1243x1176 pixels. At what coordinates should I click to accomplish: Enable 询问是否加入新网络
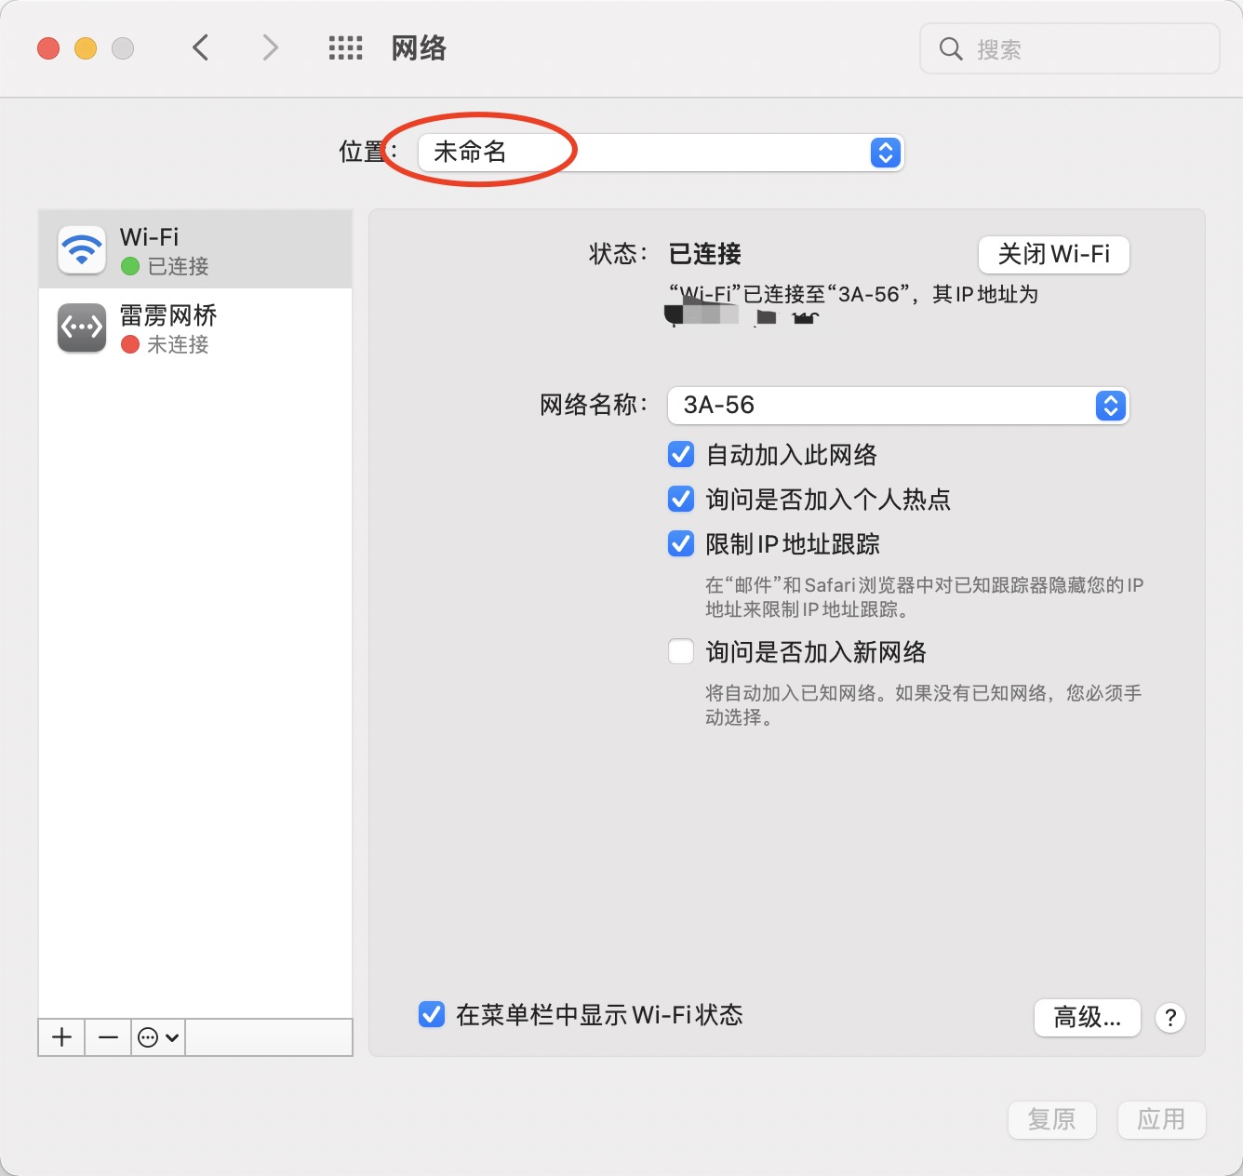point(681,652)
